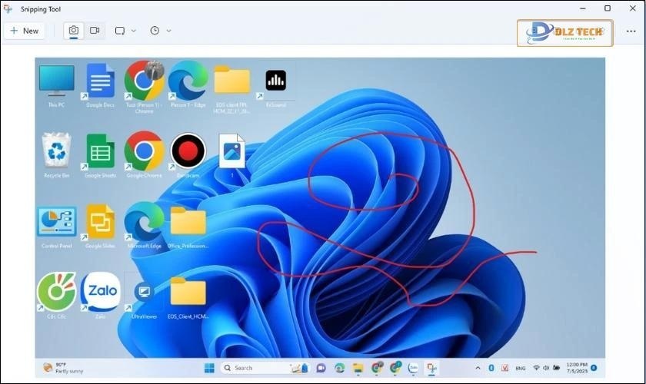Click the EzSound app icon
This screenshot has width=646, height=384.
(275, 81)
